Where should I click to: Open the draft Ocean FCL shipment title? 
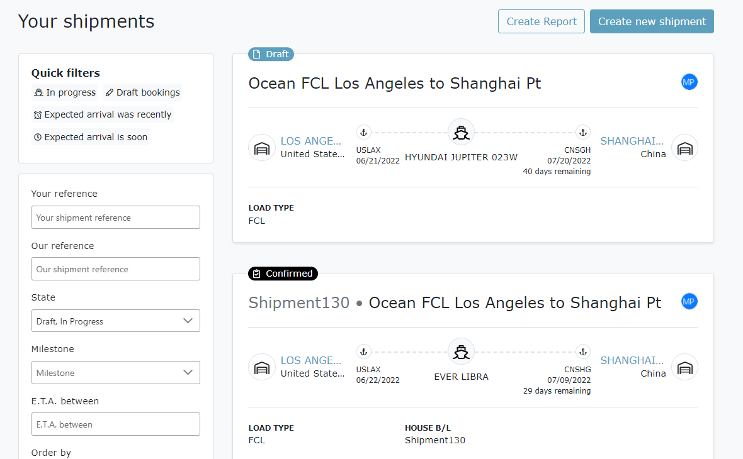tap(395, 83)
